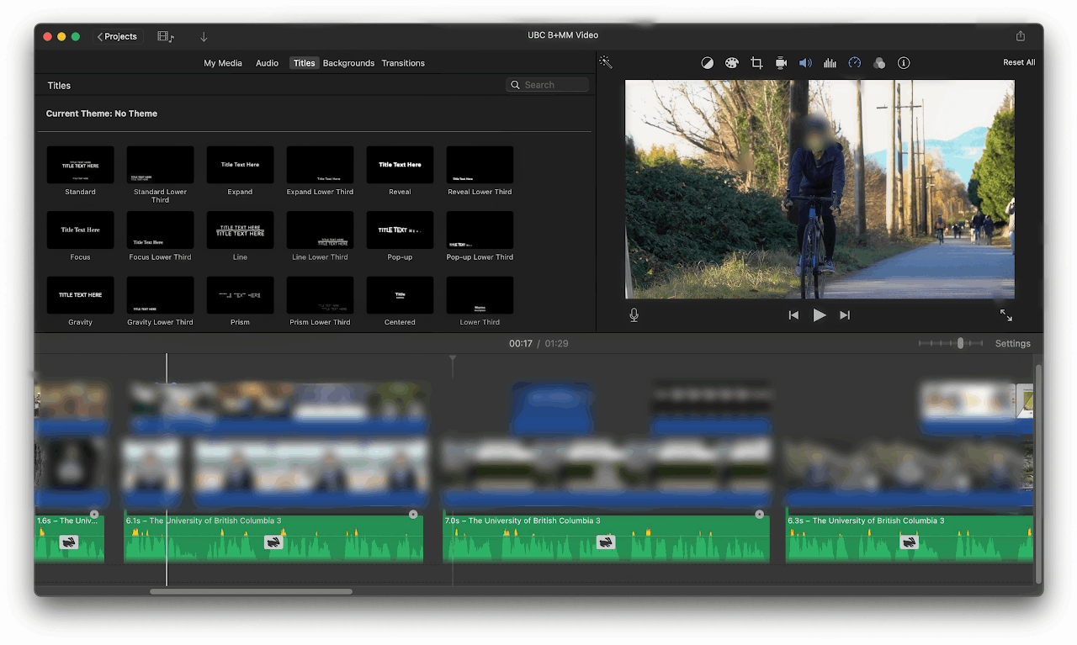This screenshot has width=1077, height=645.
Task: Switch to the Transitions tab
Action: [403, 63]
